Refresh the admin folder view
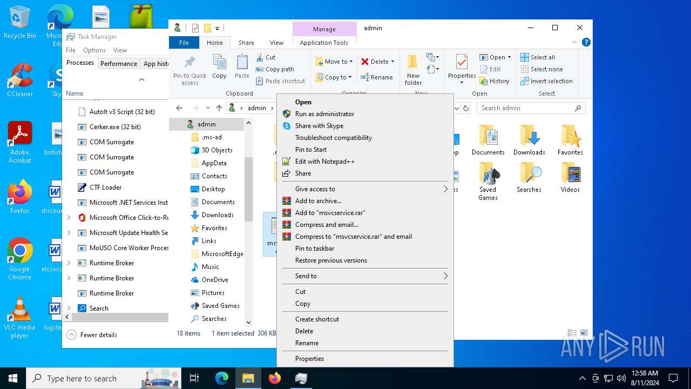The width and height of the screenshot is (691, 389). [x=466, y=108]
